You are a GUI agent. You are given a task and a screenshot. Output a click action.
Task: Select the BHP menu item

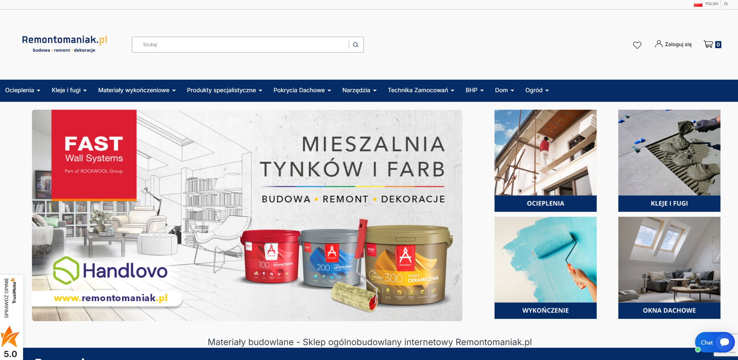click(471, 90)
